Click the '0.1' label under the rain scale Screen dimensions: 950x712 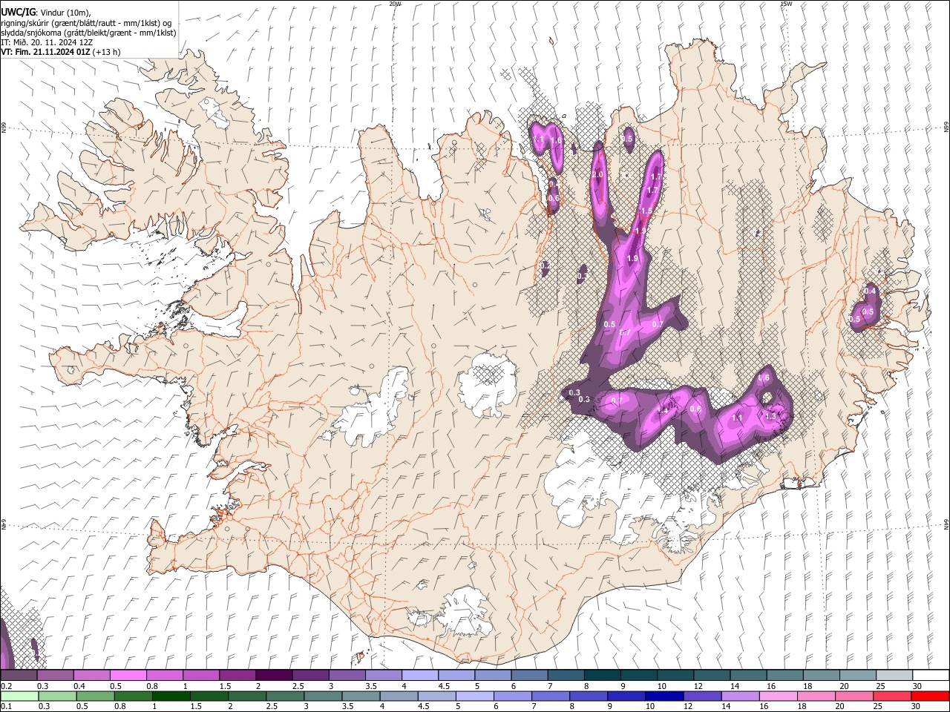(7, 706)
